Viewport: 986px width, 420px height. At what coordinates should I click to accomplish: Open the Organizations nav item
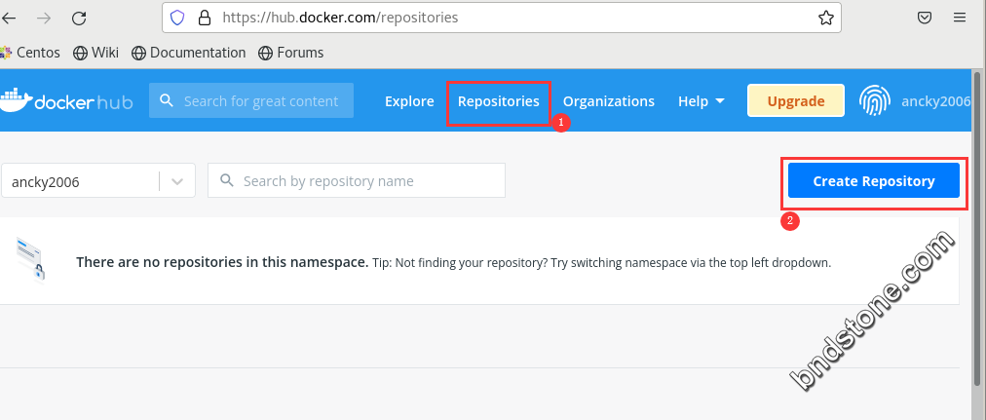pyautogui.click(x=609, y=101)
